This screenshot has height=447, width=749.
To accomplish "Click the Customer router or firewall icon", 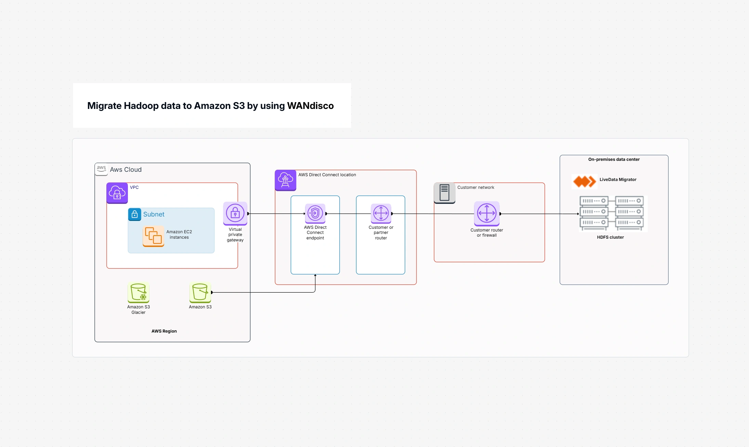I will coord(487,214).
